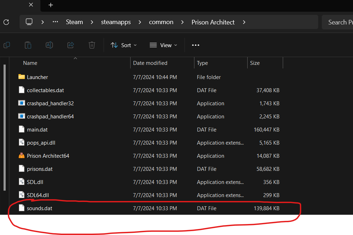353x235 pixels.
Task: Select the crashpad_handler64 application
Action: pyautogui.click(x=50, y=117)
